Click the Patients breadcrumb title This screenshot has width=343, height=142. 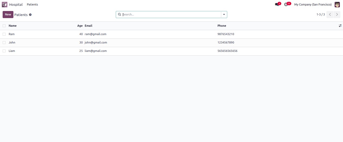[21, 15]
